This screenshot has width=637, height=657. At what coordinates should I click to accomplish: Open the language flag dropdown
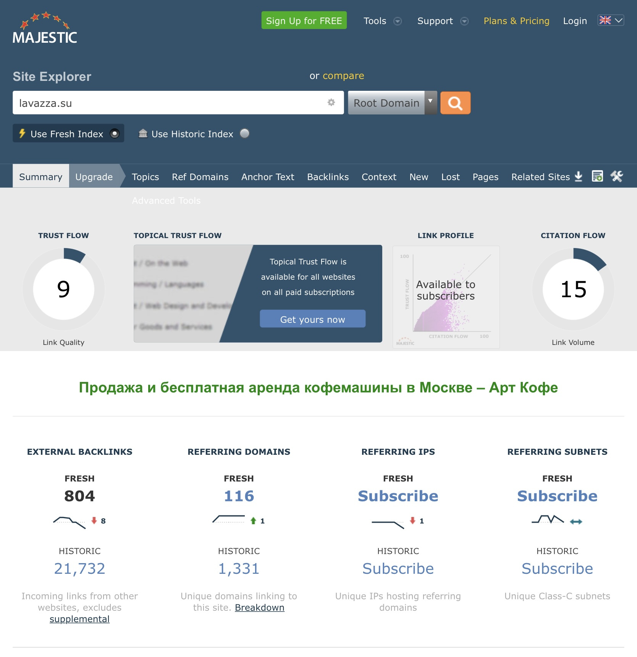tap(611, 20)
